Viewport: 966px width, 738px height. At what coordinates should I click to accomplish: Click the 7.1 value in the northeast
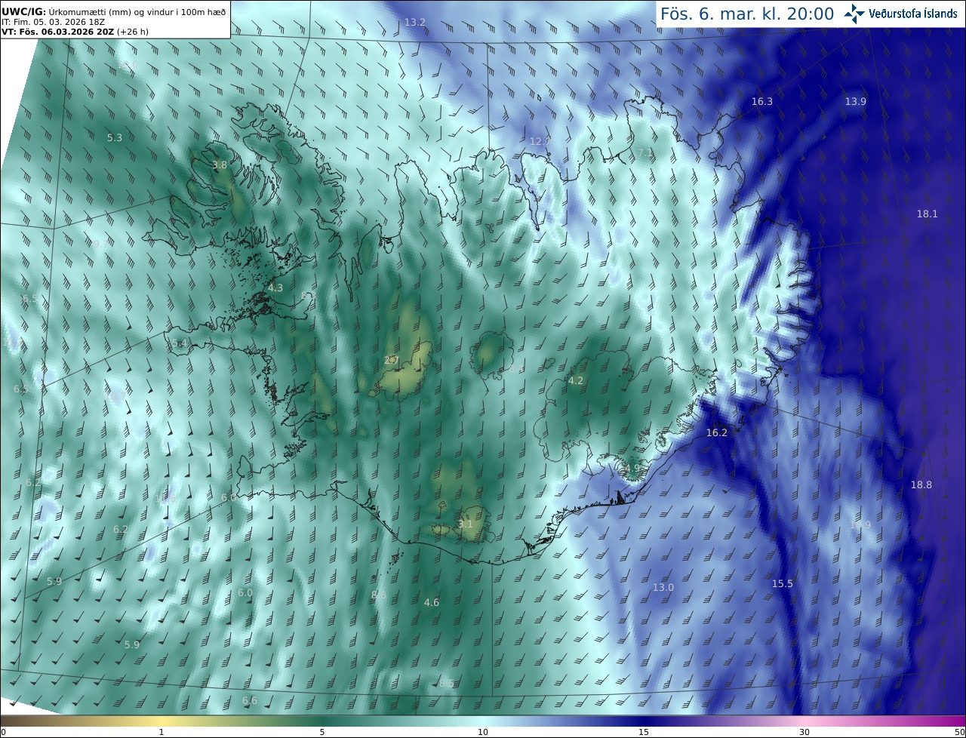[645, 152]
